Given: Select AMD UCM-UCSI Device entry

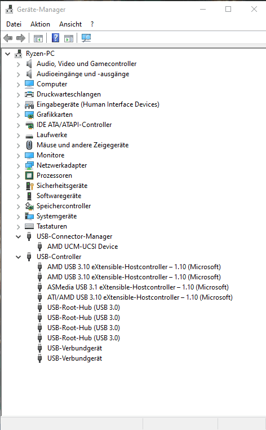Looking at the screenshot, I should point(82,247).
